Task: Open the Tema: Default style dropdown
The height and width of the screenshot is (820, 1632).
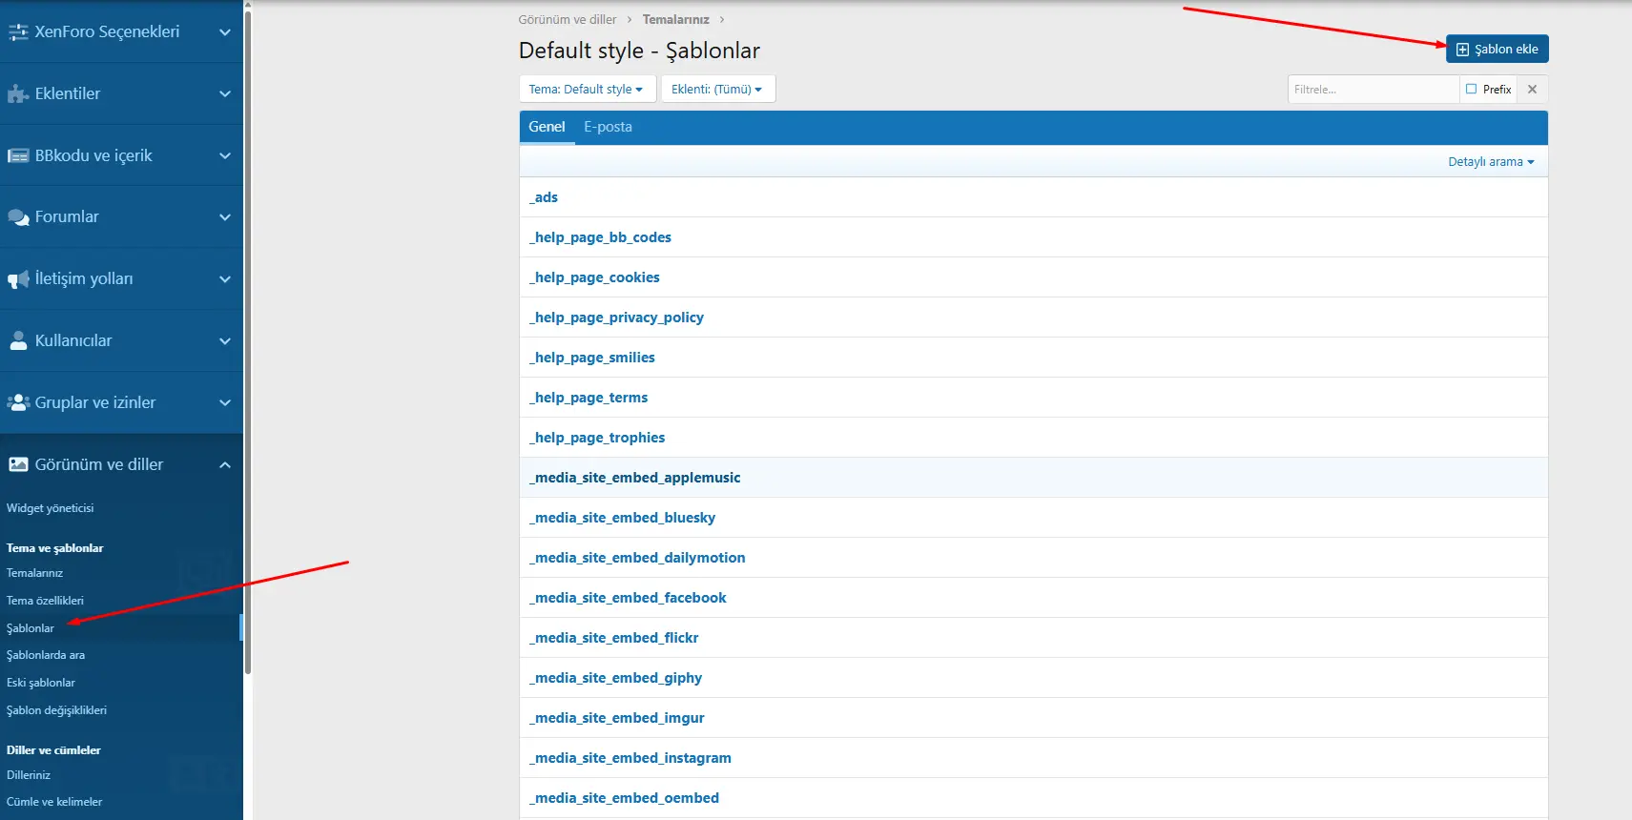Action: point(587,89)
